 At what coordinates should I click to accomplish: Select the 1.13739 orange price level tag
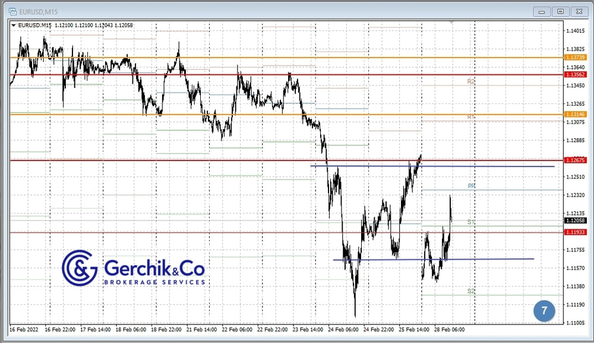(x=575, y=58)
